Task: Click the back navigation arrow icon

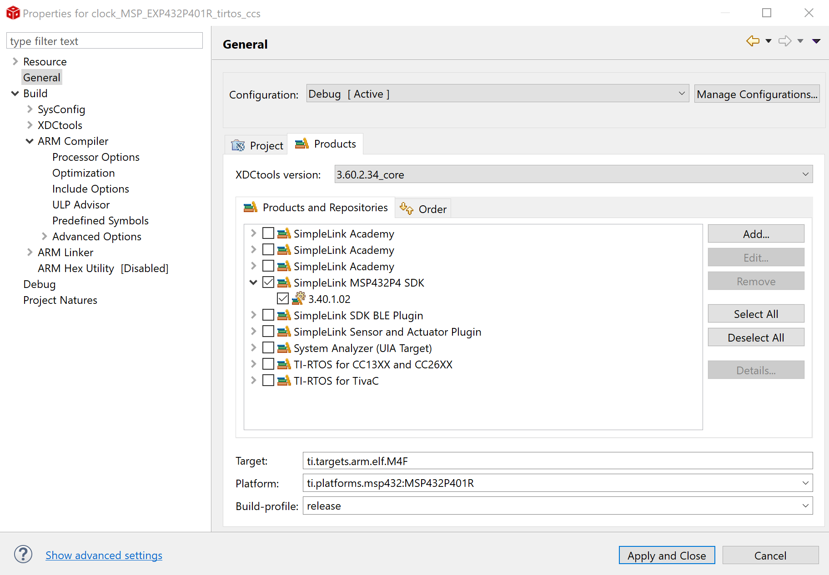Action: (752, 40)
